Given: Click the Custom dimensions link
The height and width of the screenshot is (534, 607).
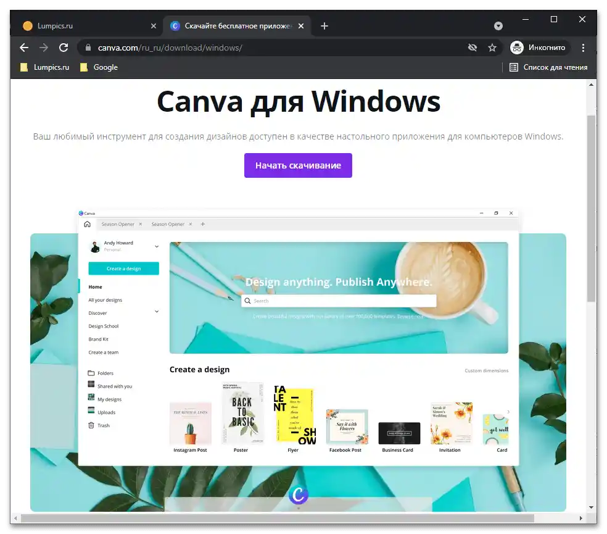Looking at the screenshot, I should 486,370.
